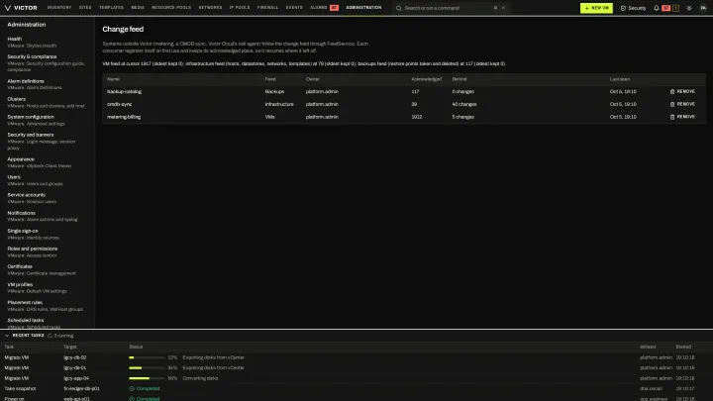Collapse the Recent Tasks panel chevron
This screenshot has height=401, width=713.
7,336
